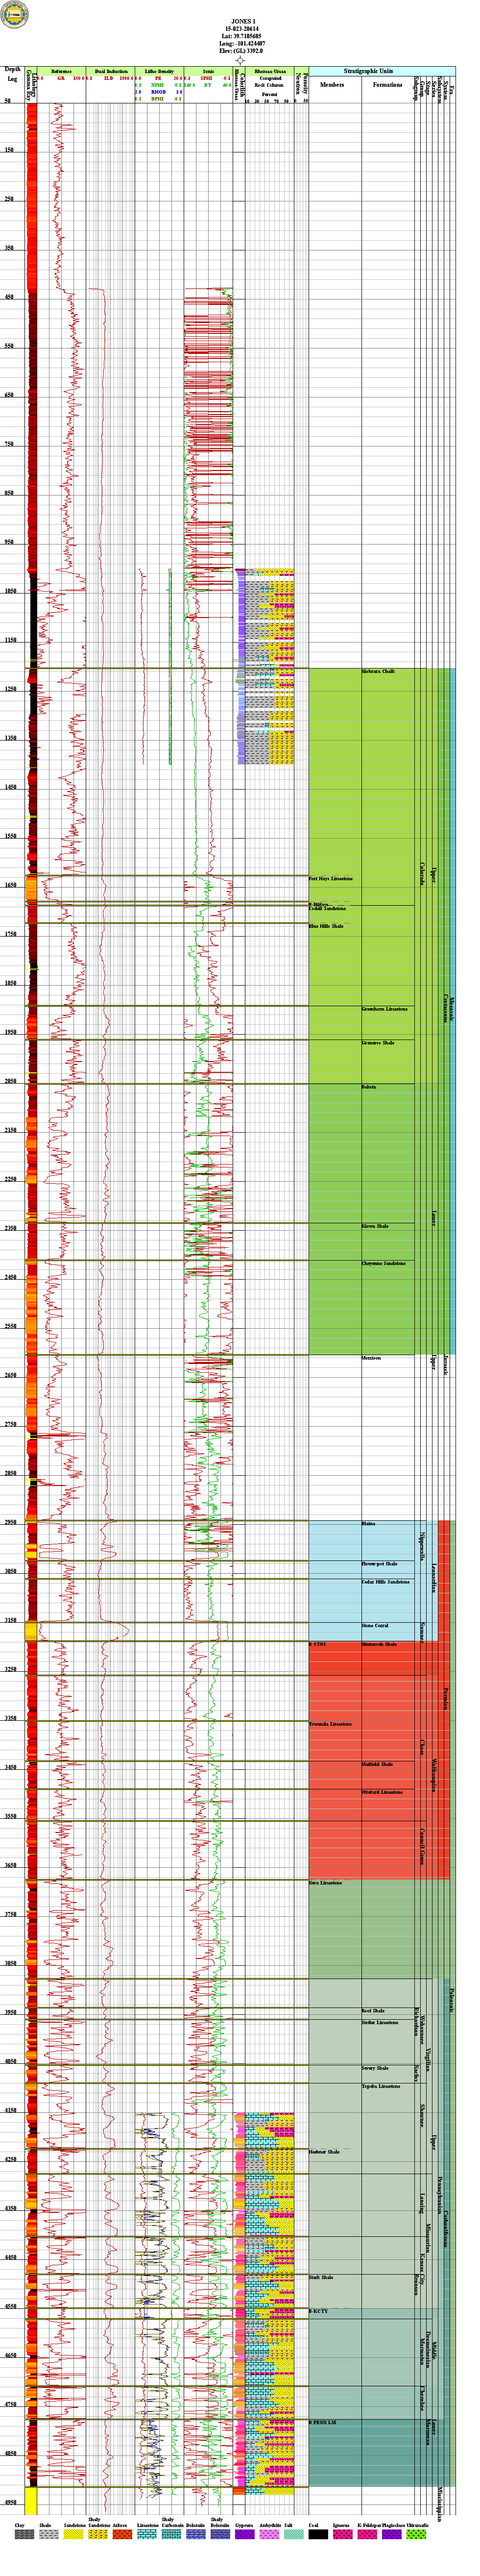Image resolution: width=480 pixels, height=2576 pixels.
Task: Click the Blue Hills Shale label
Action: click(326, 926)
